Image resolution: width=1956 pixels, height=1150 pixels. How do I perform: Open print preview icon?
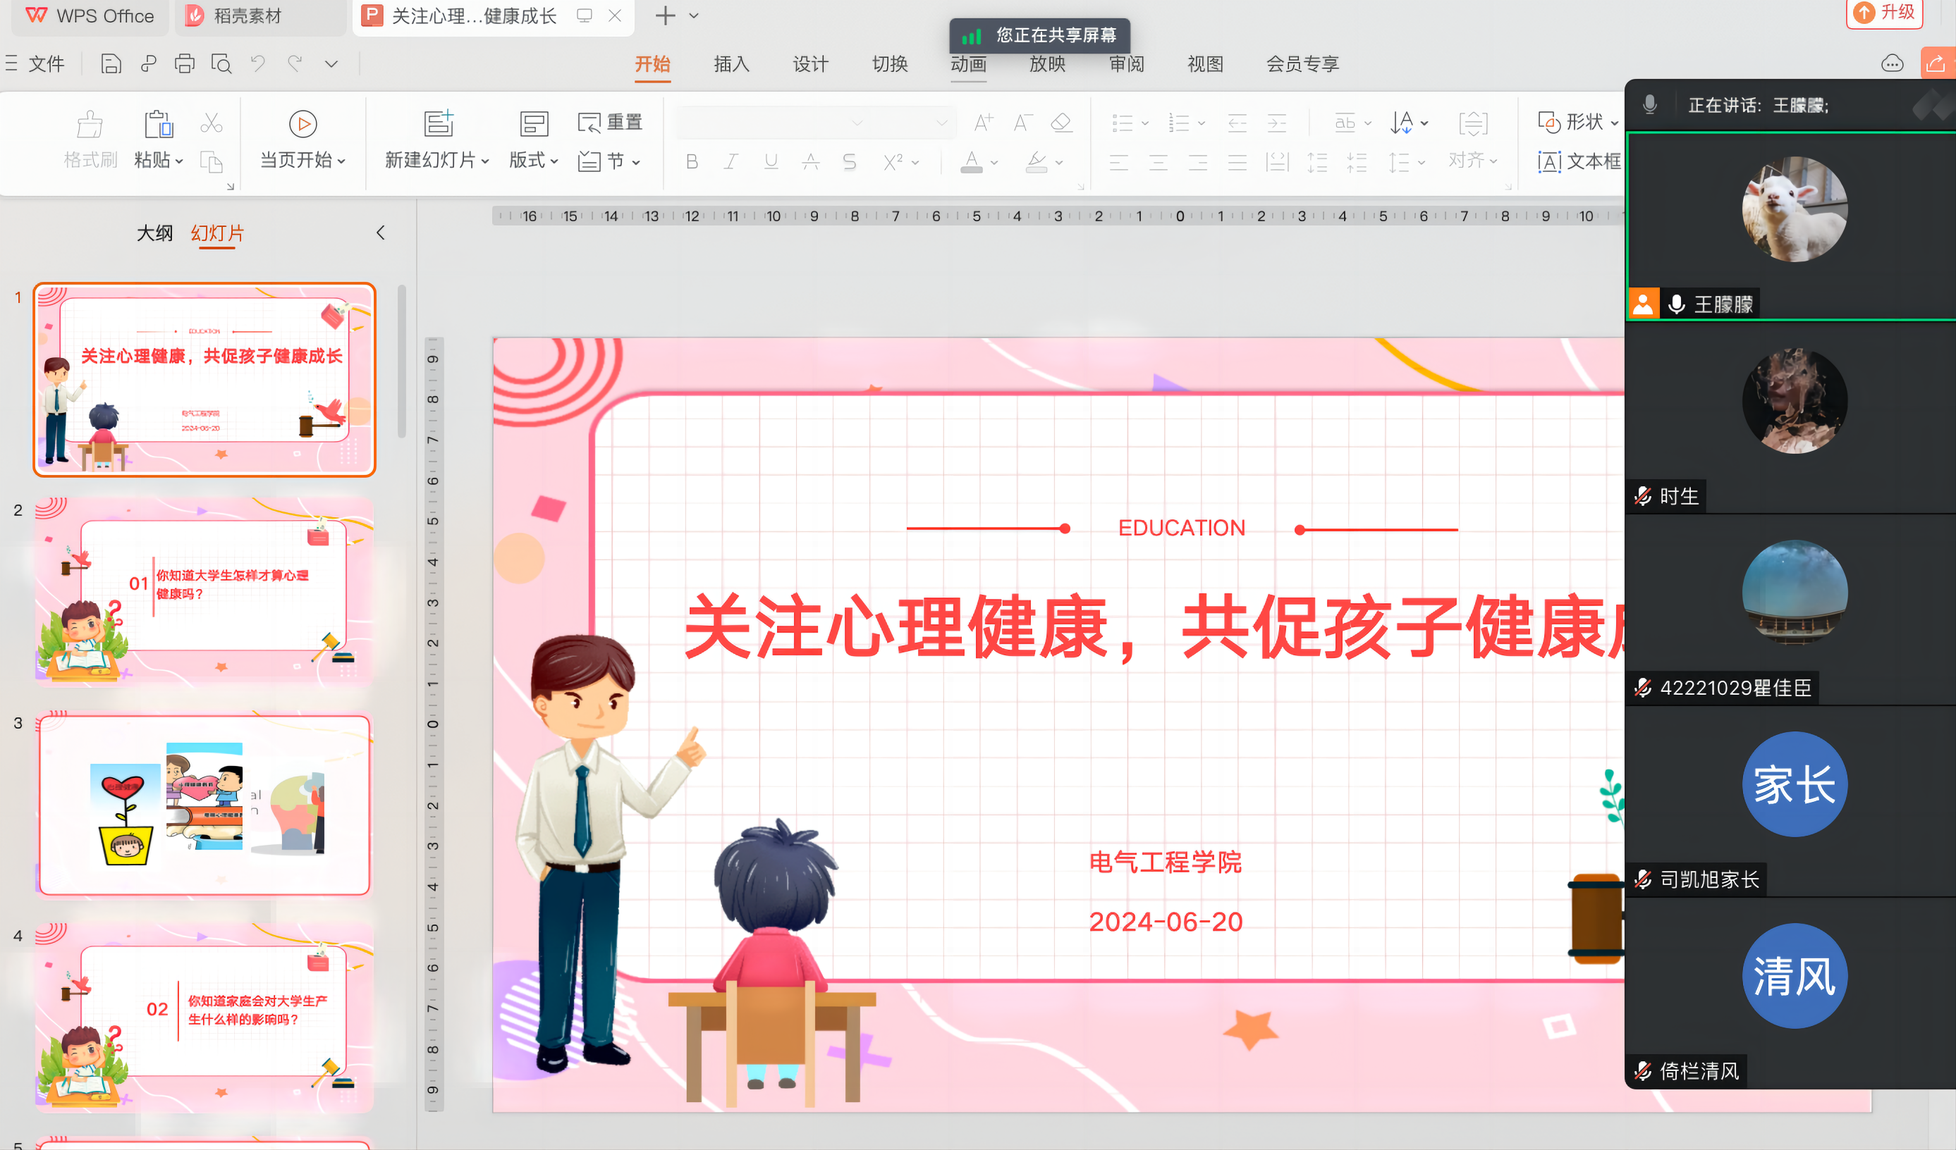(221, 63)
